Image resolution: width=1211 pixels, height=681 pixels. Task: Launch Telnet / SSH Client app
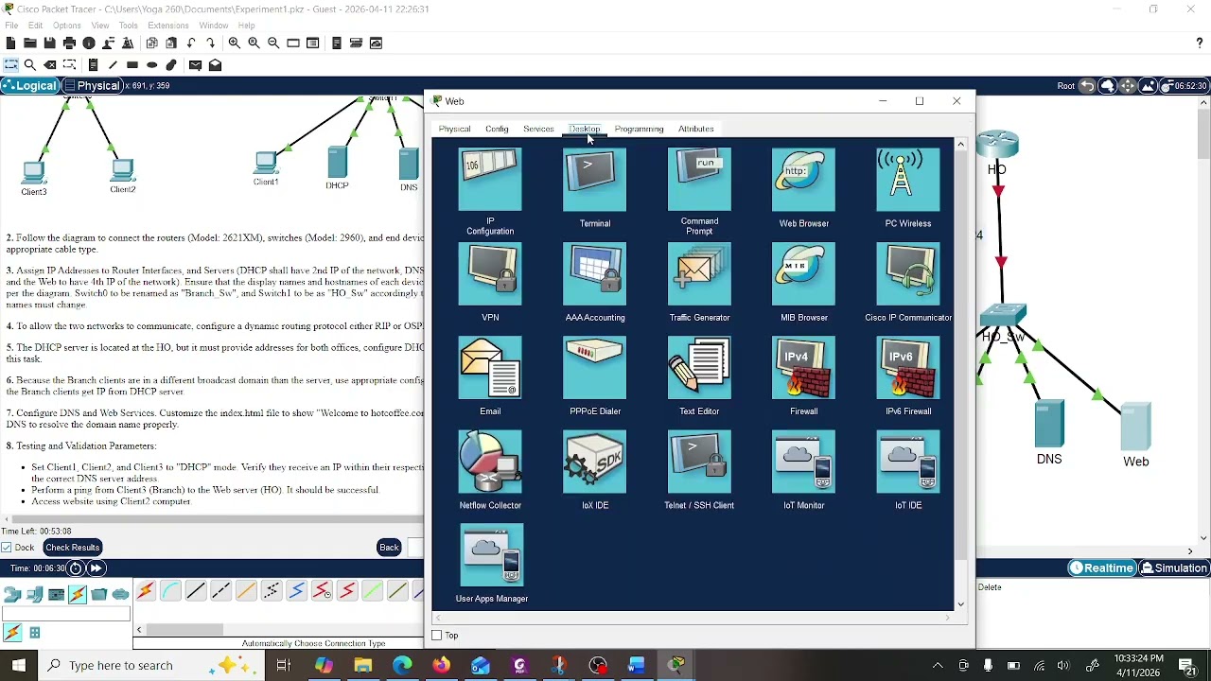[699, 462]
